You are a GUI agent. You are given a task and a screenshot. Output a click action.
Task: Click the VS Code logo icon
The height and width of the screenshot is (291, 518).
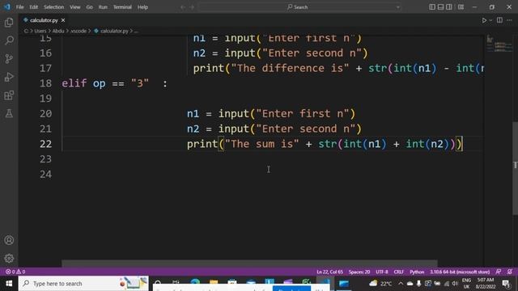(x=7, y=7)
